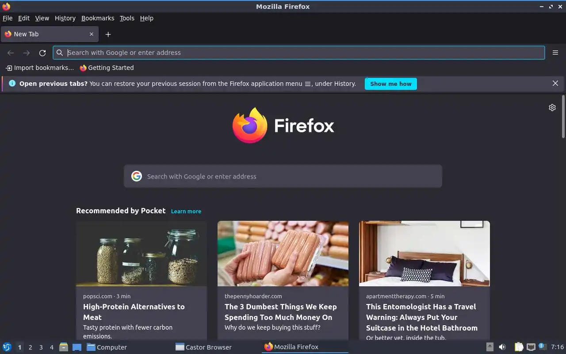Screen dimensions: 566x354
Task: Click the info icon in notification bar
Action: pyautogui.click(x=12, y=83)
